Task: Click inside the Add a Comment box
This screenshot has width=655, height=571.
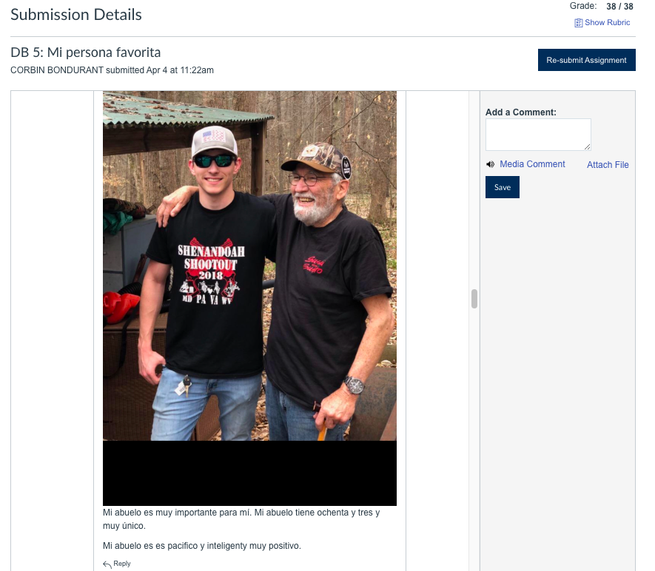Action: 538,135
